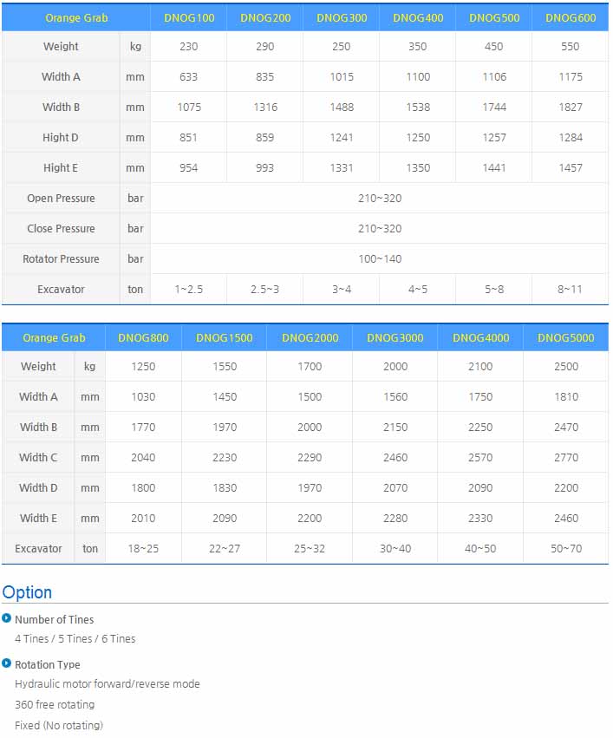Click the Hight D row label
Image resolution: width=613 pixels, height=738 pixels.
pyautogui.click(x=61, y=137)
